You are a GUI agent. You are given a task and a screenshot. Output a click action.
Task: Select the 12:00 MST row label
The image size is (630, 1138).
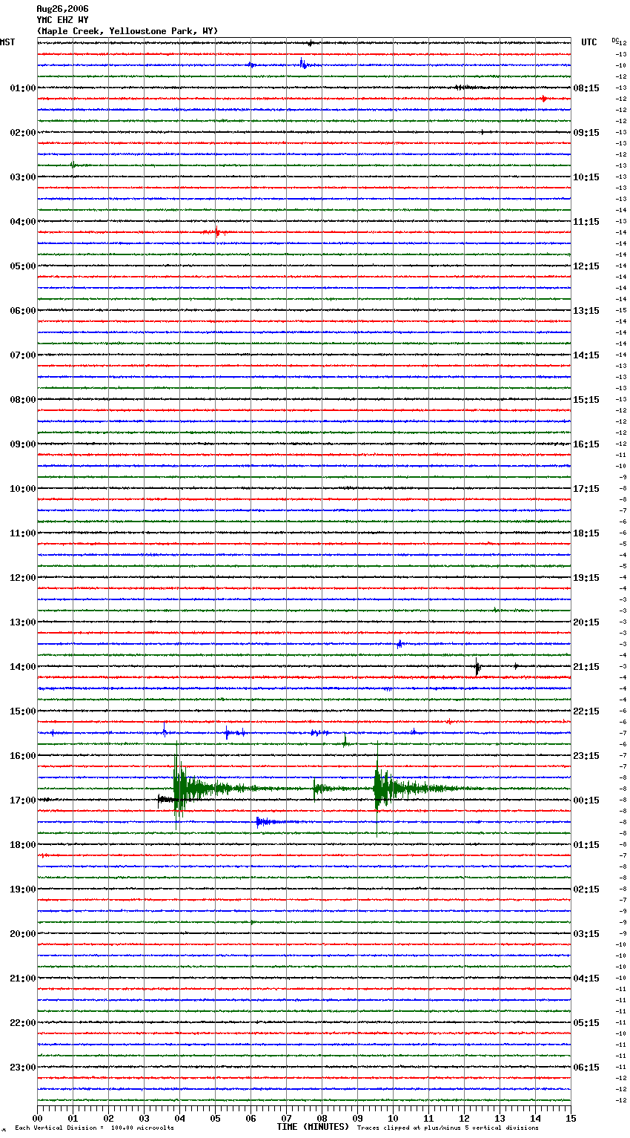(x=23, y=578)
